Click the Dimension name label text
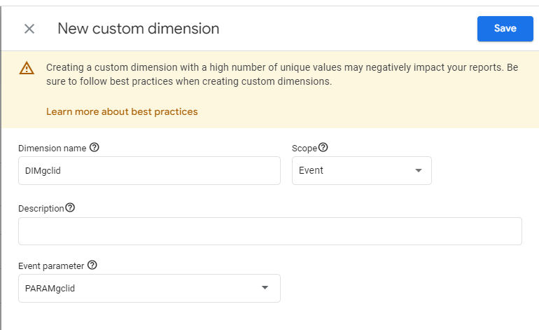539x330 pixels. [x=52, y=149]
